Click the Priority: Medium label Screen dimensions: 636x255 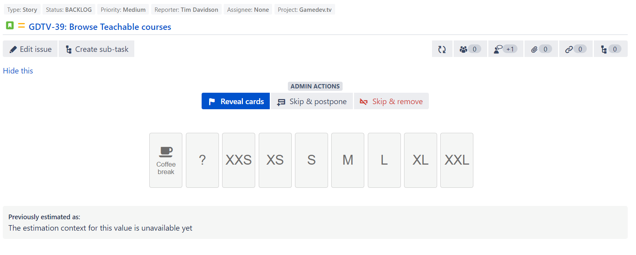(123, 9)
